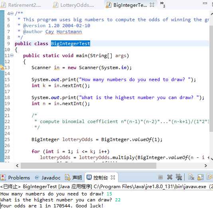
Task: Click Remove Launch gray X icon
Action: pyautogui.click(x=170, y=177)
